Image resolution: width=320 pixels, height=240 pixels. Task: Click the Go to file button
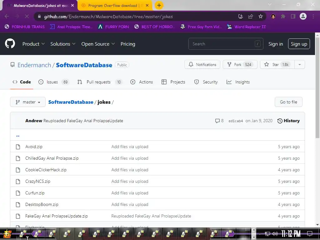[288, 102]
